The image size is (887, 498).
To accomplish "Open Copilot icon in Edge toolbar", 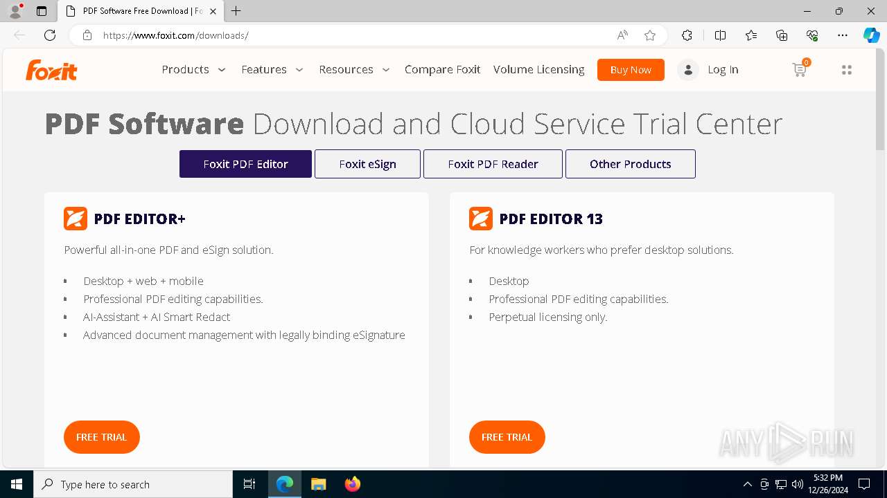I will (x=871, y=35).
